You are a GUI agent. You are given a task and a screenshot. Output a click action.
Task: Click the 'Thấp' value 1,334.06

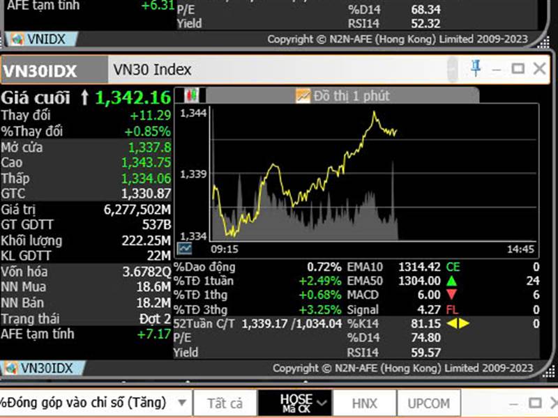click(146, 178)
